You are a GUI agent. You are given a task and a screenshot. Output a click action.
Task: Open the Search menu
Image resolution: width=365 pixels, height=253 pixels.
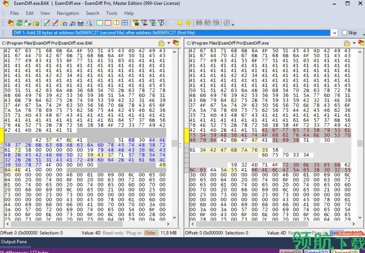[93, 13]
